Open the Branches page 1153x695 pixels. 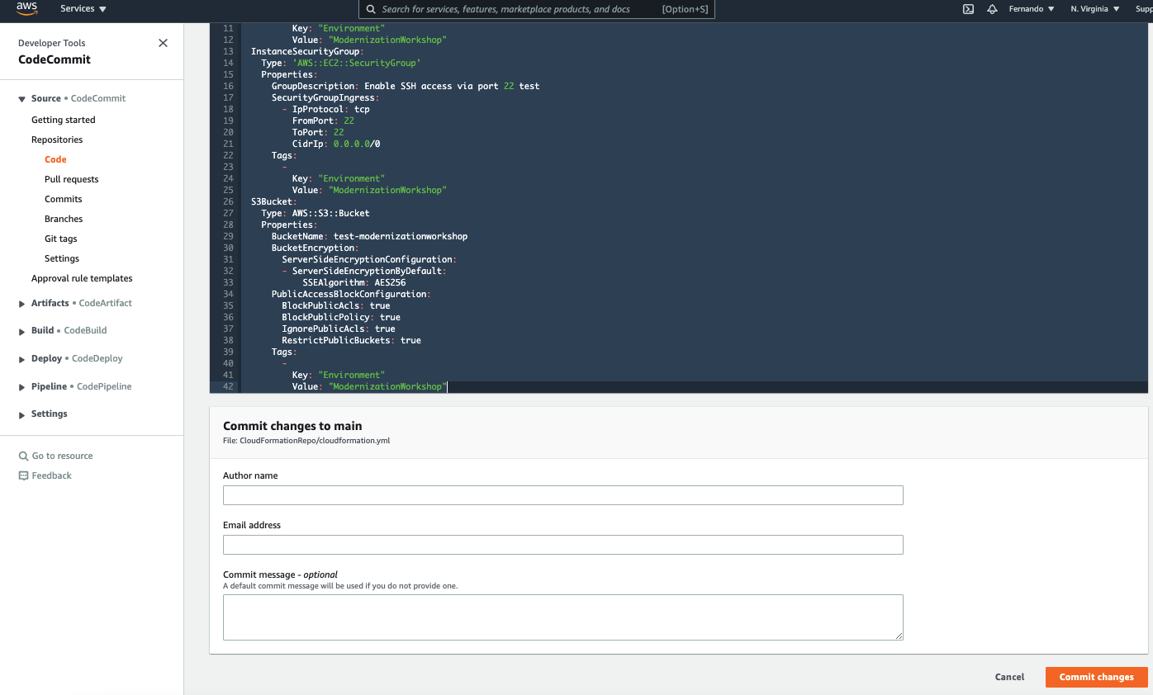pyautogui.click(x=64, y=219)
